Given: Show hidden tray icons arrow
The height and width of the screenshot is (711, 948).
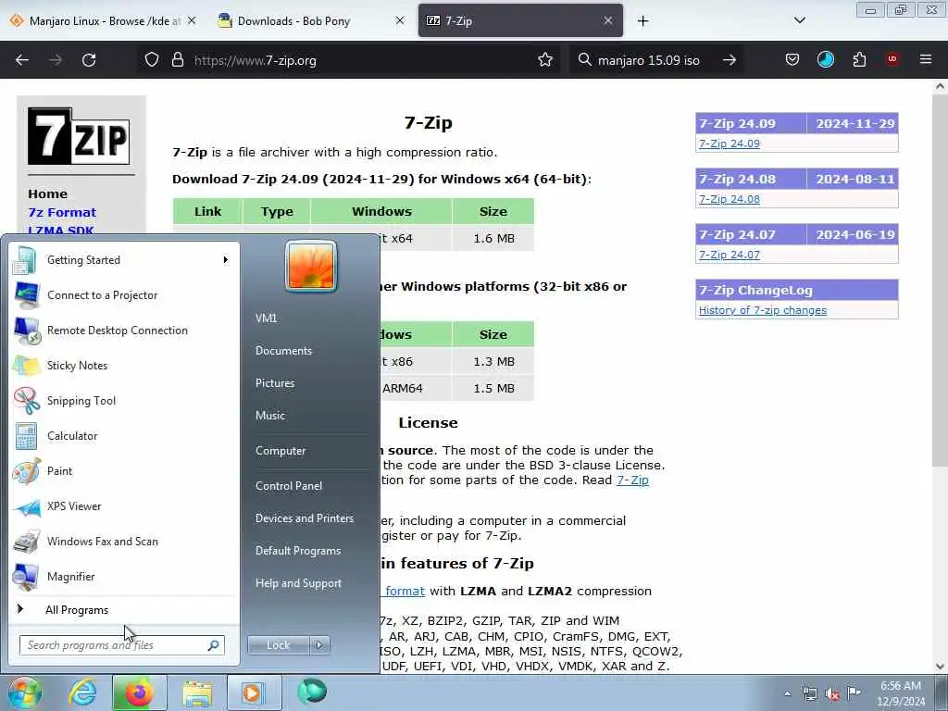Looking at the screenshot, I should click(x=787, y=694).
